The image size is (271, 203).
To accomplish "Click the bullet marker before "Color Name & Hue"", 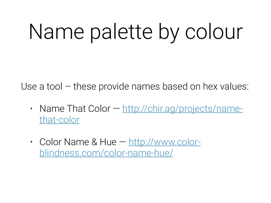I will pyautogui.click(x=31, y=142).
